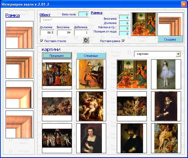Select the lions den painting thumbnail
The height and width of the screenshot is (158, 188).
(132, 106)
